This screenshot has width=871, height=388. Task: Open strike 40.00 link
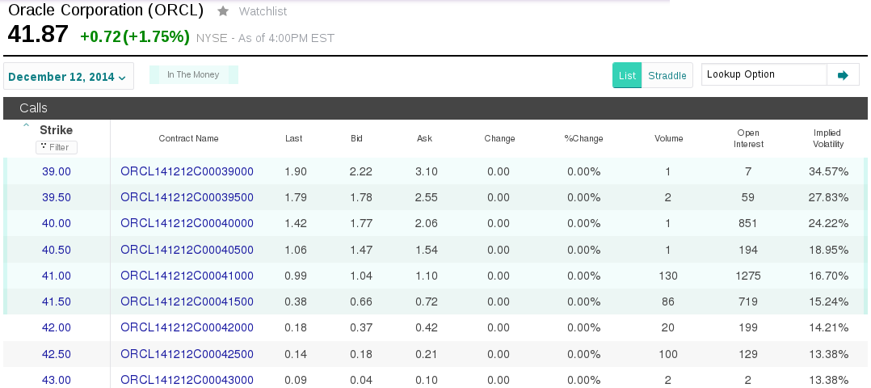pyautogui.click(x=57, y=223)
